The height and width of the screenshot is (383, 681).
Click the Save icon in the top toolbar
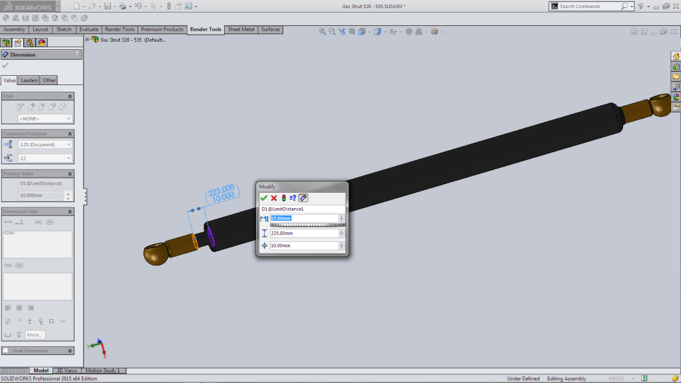[108, 7]
